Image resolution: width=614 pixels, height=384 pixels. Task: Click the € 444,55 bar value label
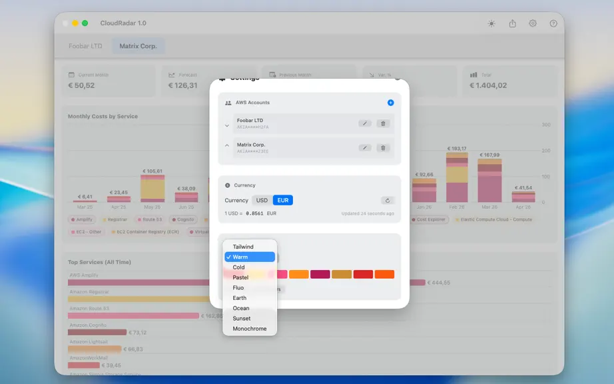coord(439,283)
